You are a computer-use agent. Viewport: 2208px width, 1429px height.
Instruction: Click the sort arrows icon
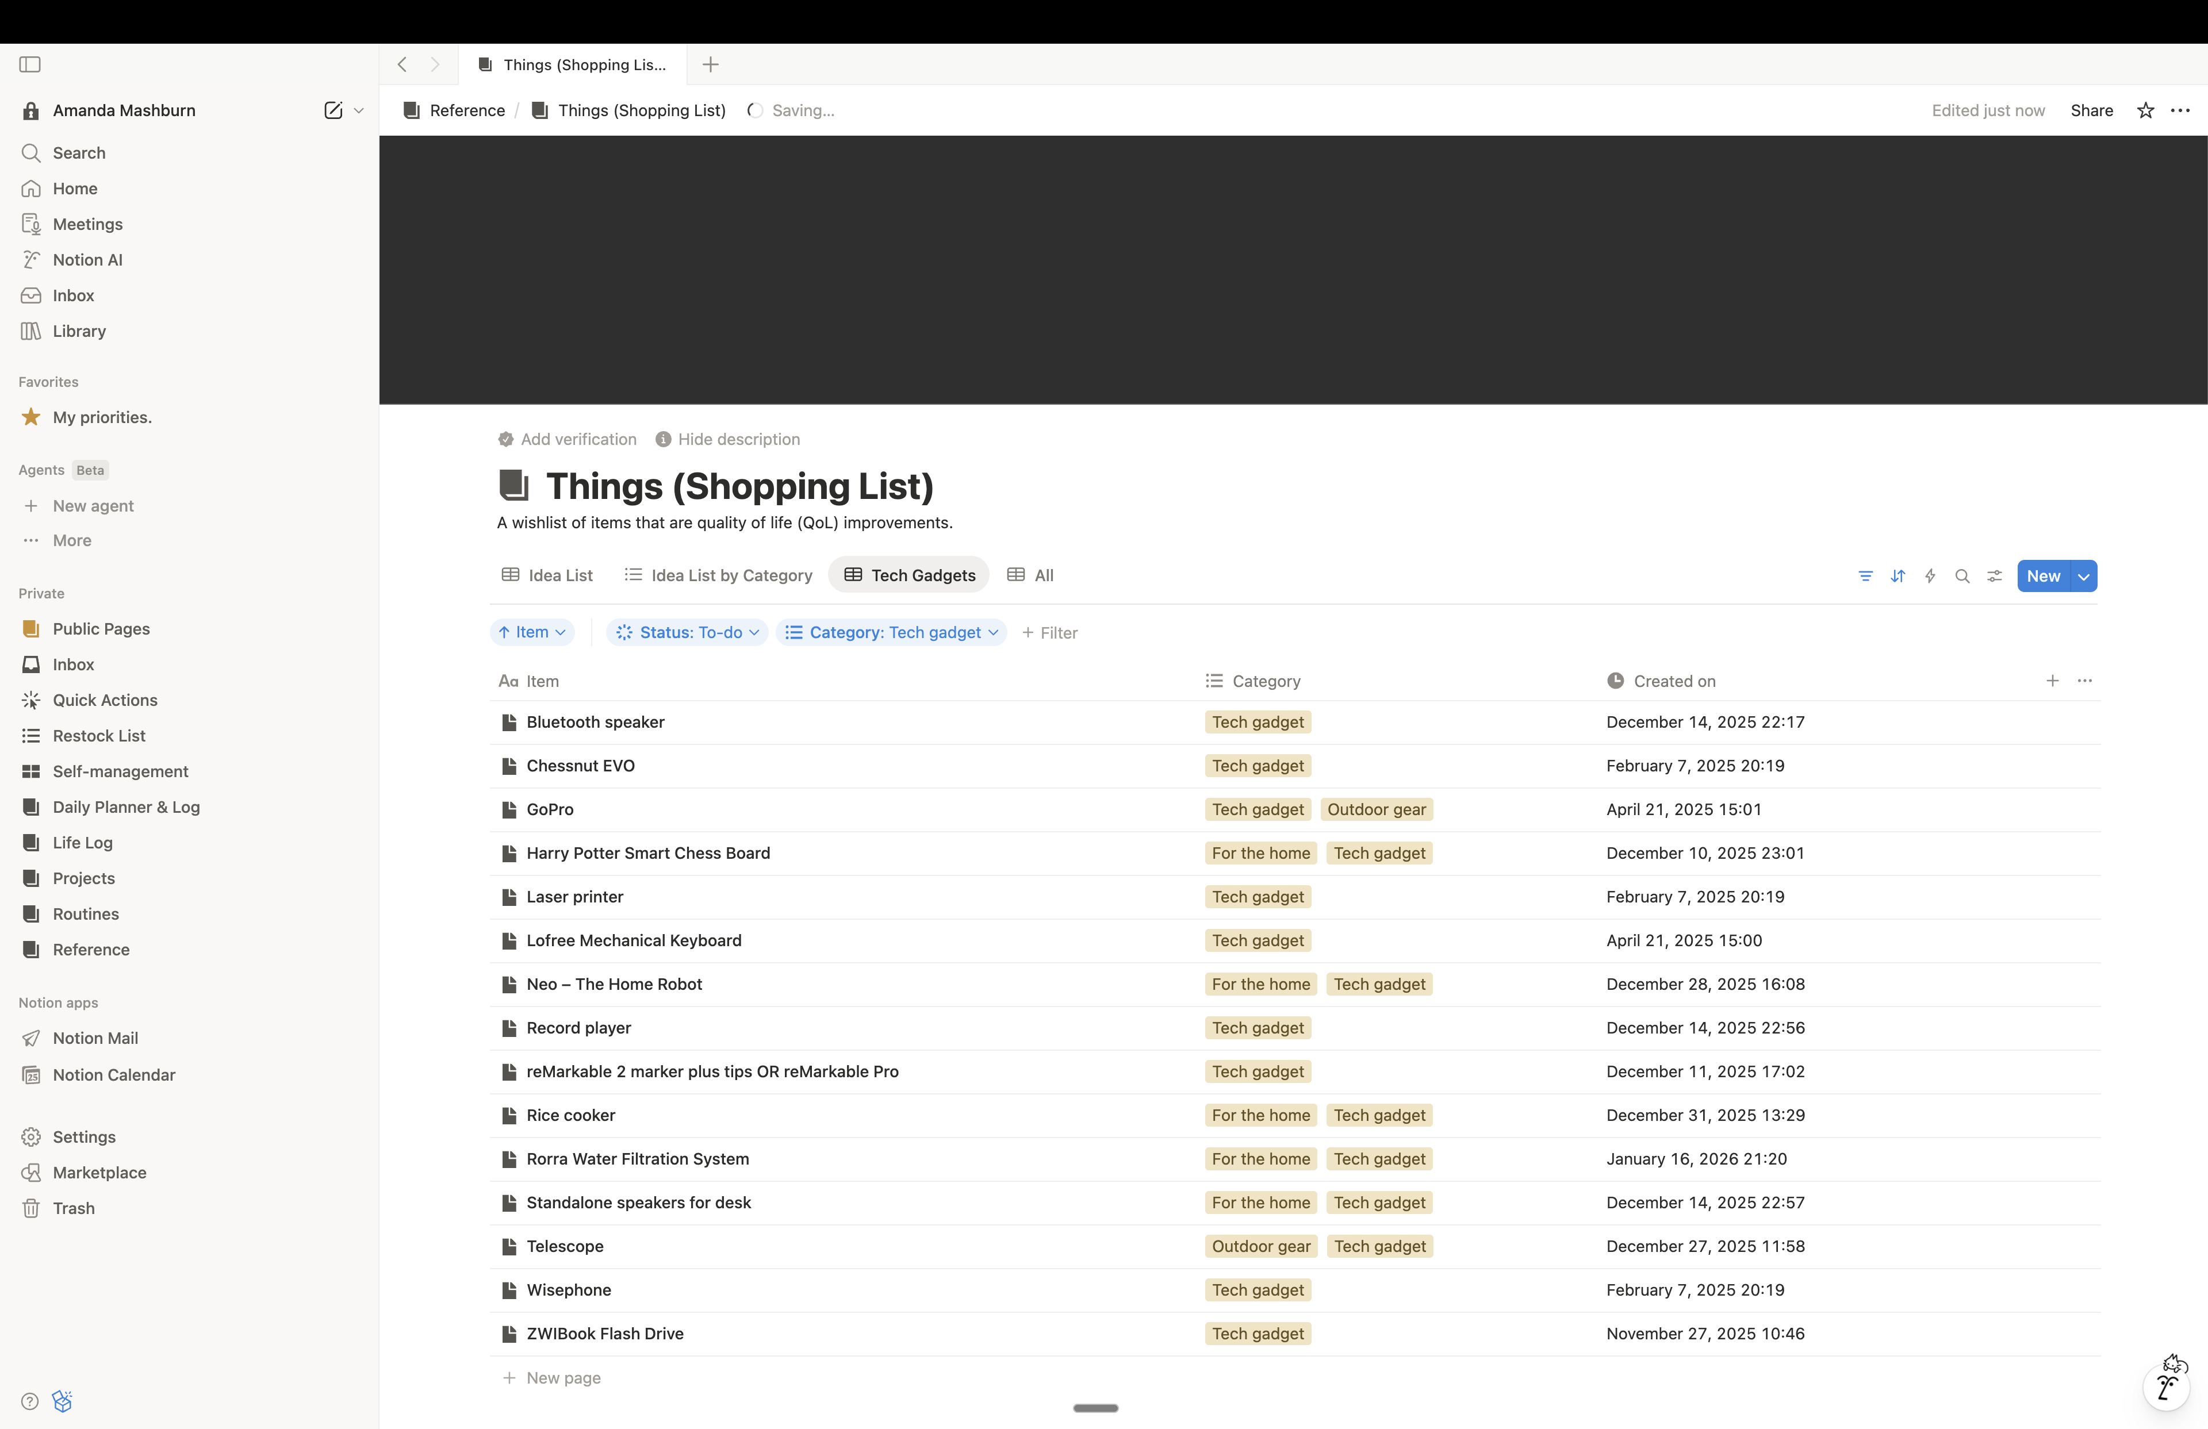coord(1897,576)
